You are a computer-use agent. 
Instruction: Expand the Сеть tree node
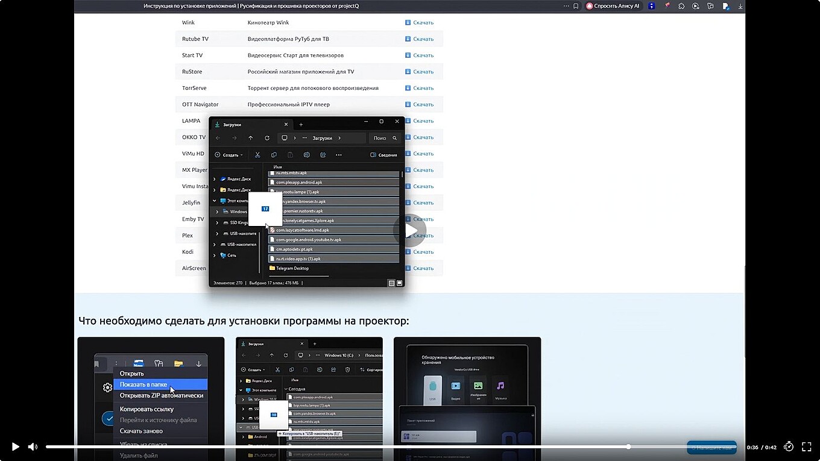[215, 256]
